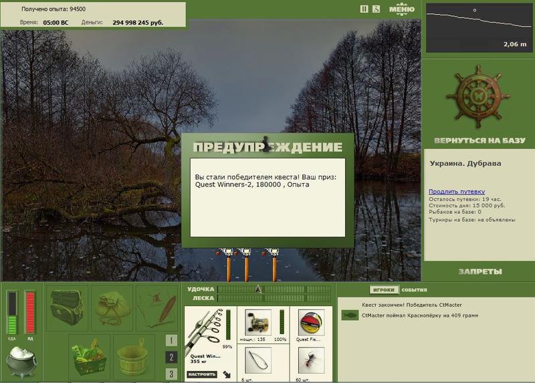Image resolution: width=535 pixels, height=383 pixels.
Task: Click ВЕРНУТЬСЯ НА БАЗУ
Action: 479,140
